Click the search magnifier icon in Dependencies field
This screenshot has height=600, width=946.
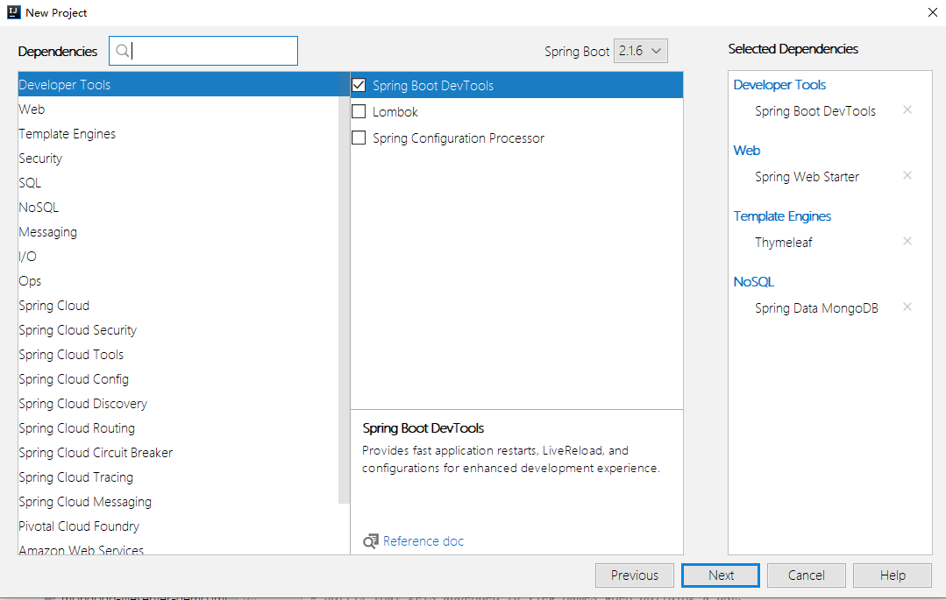pos(123,51)
